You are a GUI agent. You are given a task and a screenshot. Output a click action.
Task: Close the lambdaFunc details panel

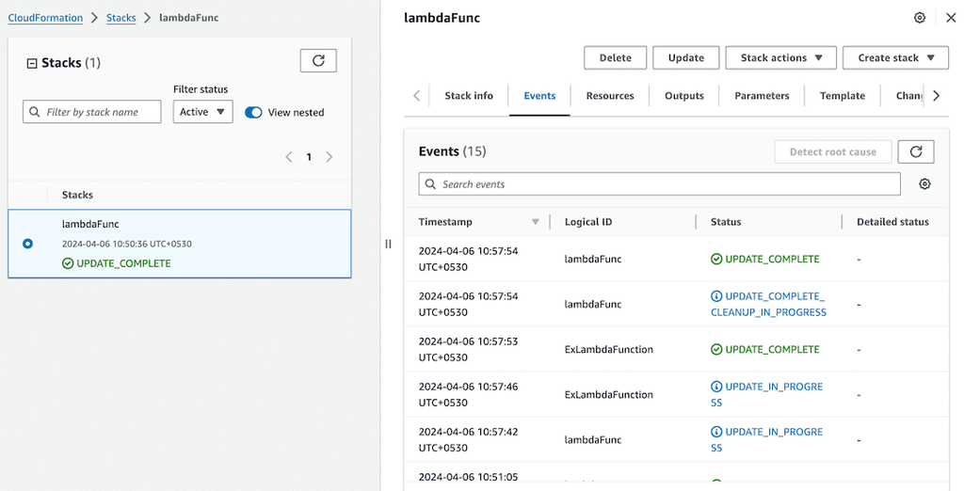[950, 18]
